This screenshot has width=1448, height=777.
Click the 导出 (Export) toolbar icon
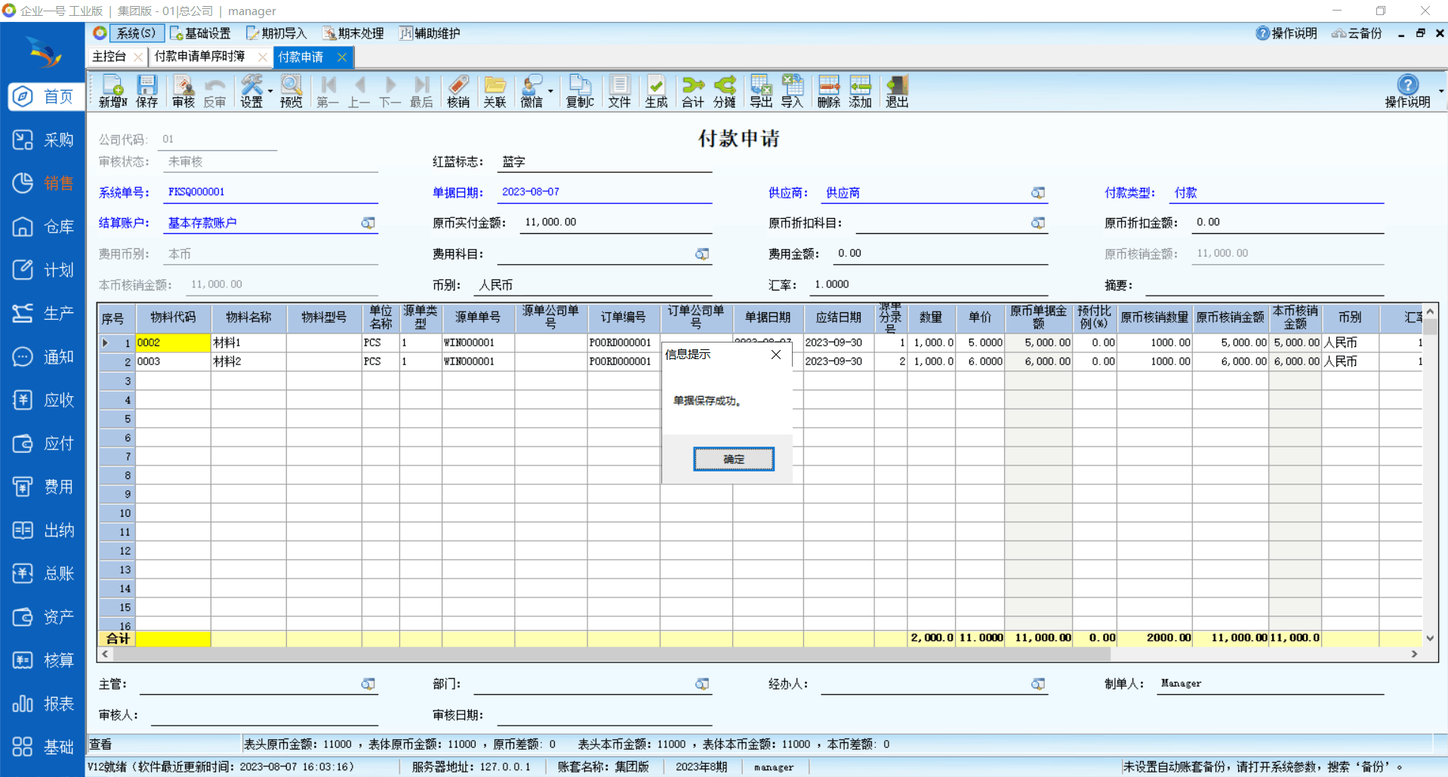point(760,91)
